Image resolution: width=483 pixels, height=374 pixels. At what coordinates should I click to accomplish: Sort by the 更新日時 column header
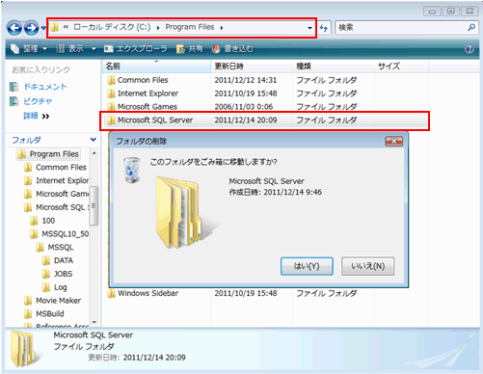252,67
